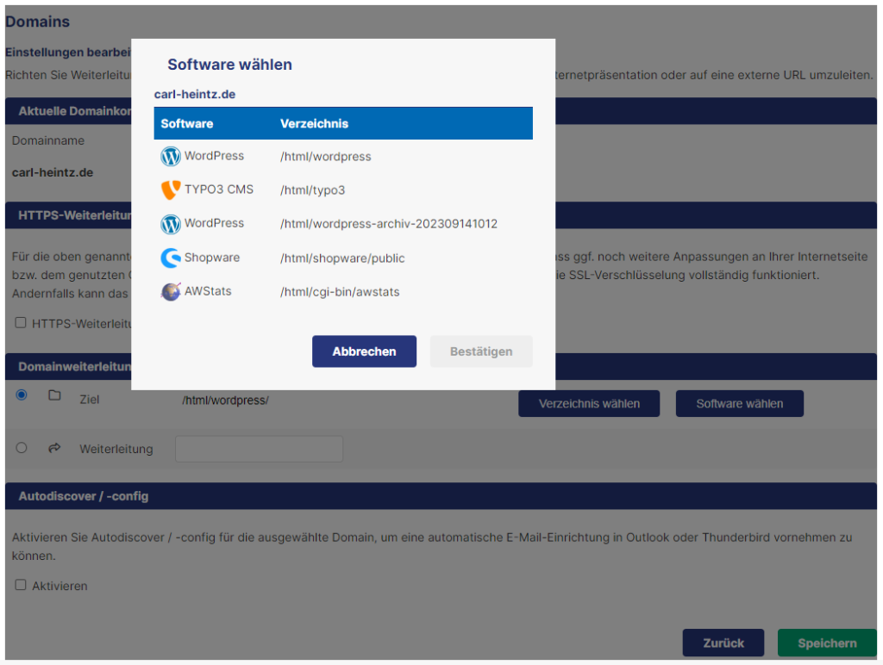Click the Software wählen button
883x665 pixels.
pyautogui.click(x=739, y=403)
